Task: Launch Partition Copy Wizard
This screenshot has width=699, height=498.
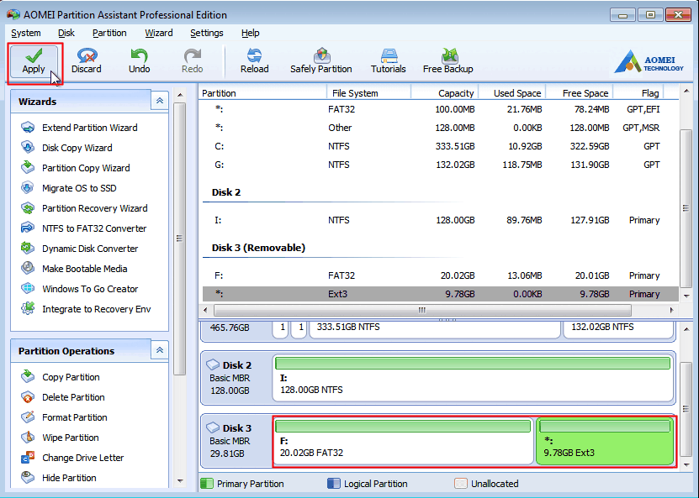Action: pos(76,168)
